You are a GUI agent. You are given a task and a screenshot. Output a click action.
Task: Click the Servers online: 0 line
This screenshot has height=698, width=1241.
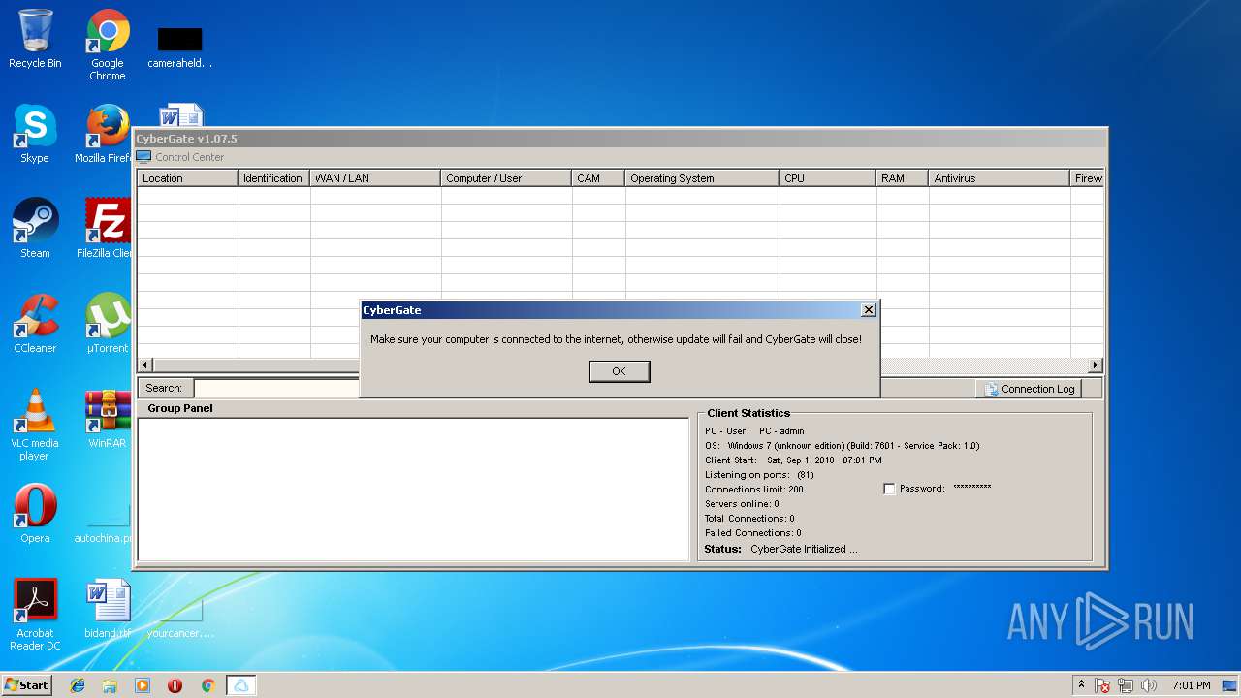point(742,504)
